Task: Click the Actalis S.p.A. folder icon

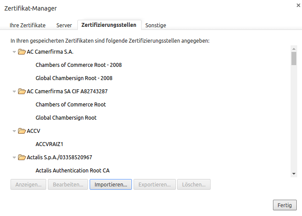Action: coord(22,157)
